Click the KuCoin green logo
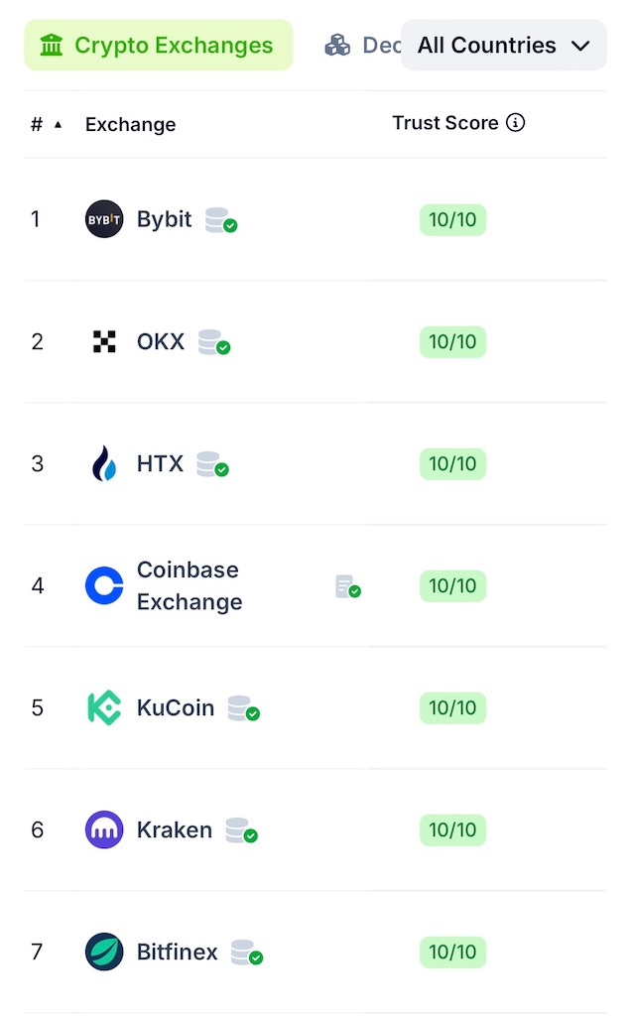Image resolution: width=632 pixels, height=1016 pixels. 103,707
